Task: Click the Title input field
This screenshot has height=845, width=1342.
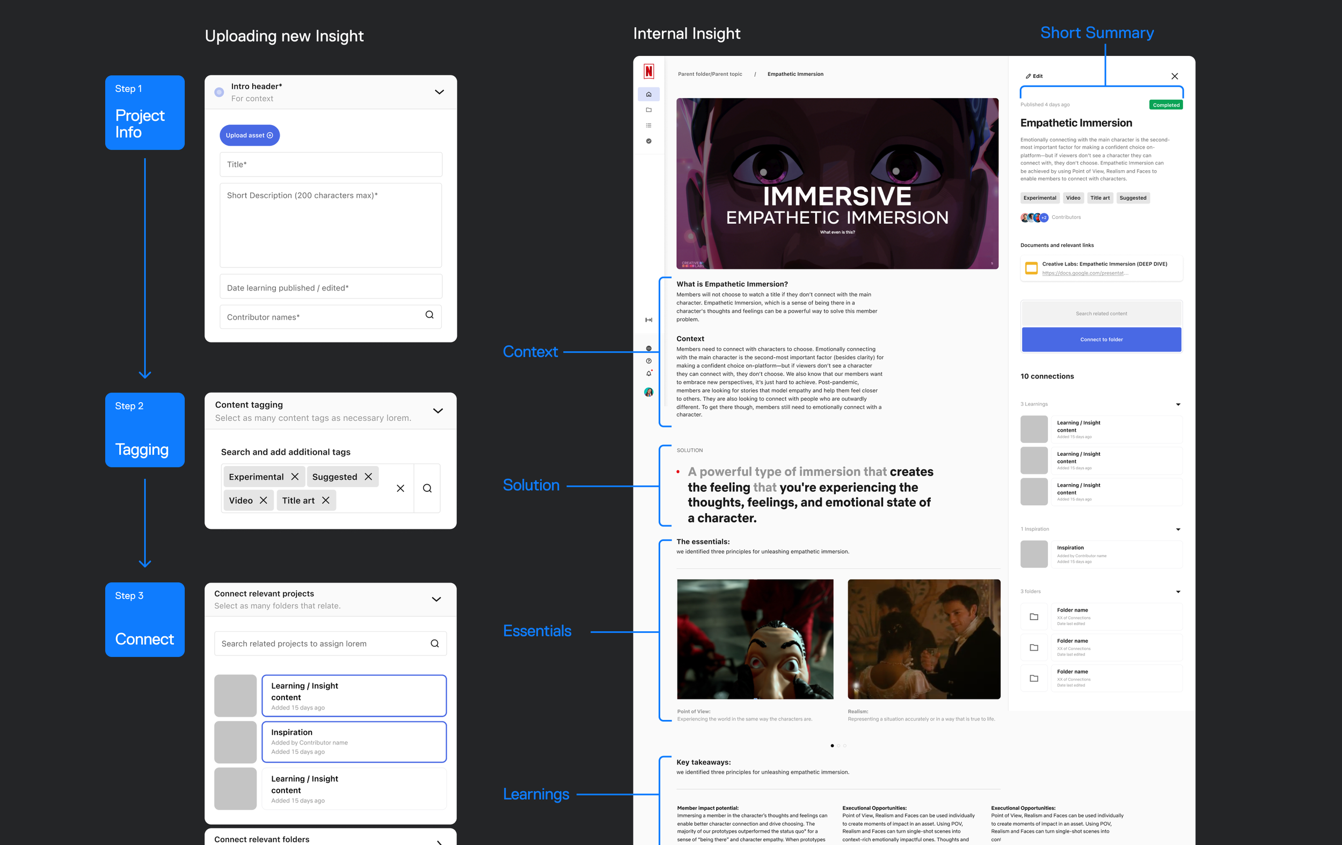Action: tap(331, 164)
